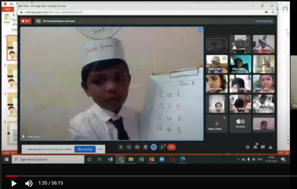Click the taskbar clock and date

[x=271, y=159]
